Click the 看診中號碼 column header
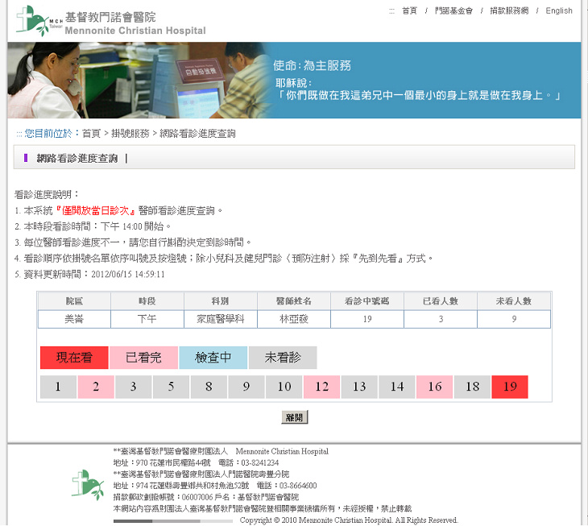588x526 pixels. coord(367,301)
